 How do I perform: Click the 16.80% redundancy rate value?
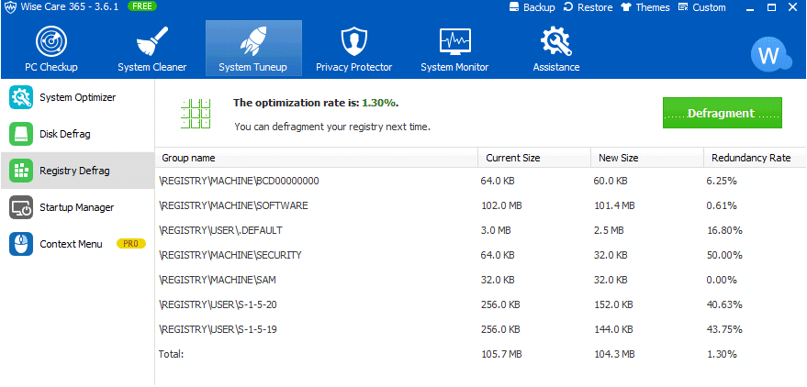[724, 230]
